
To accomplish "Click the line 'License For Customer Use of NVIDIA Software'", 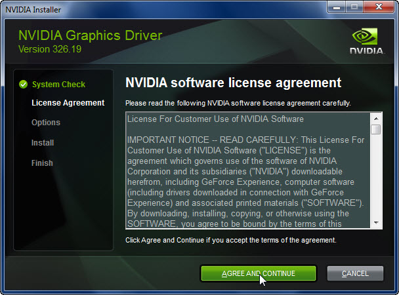I will tap(215, 119).
